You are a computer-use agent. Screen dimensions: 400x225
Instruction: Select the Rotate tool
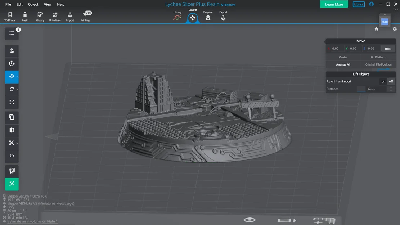point(12,89)
